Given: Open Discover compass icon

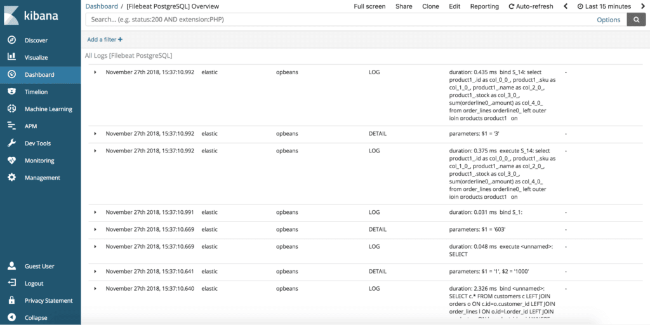Looking at the screenshot, I should (x=11, y=40).
